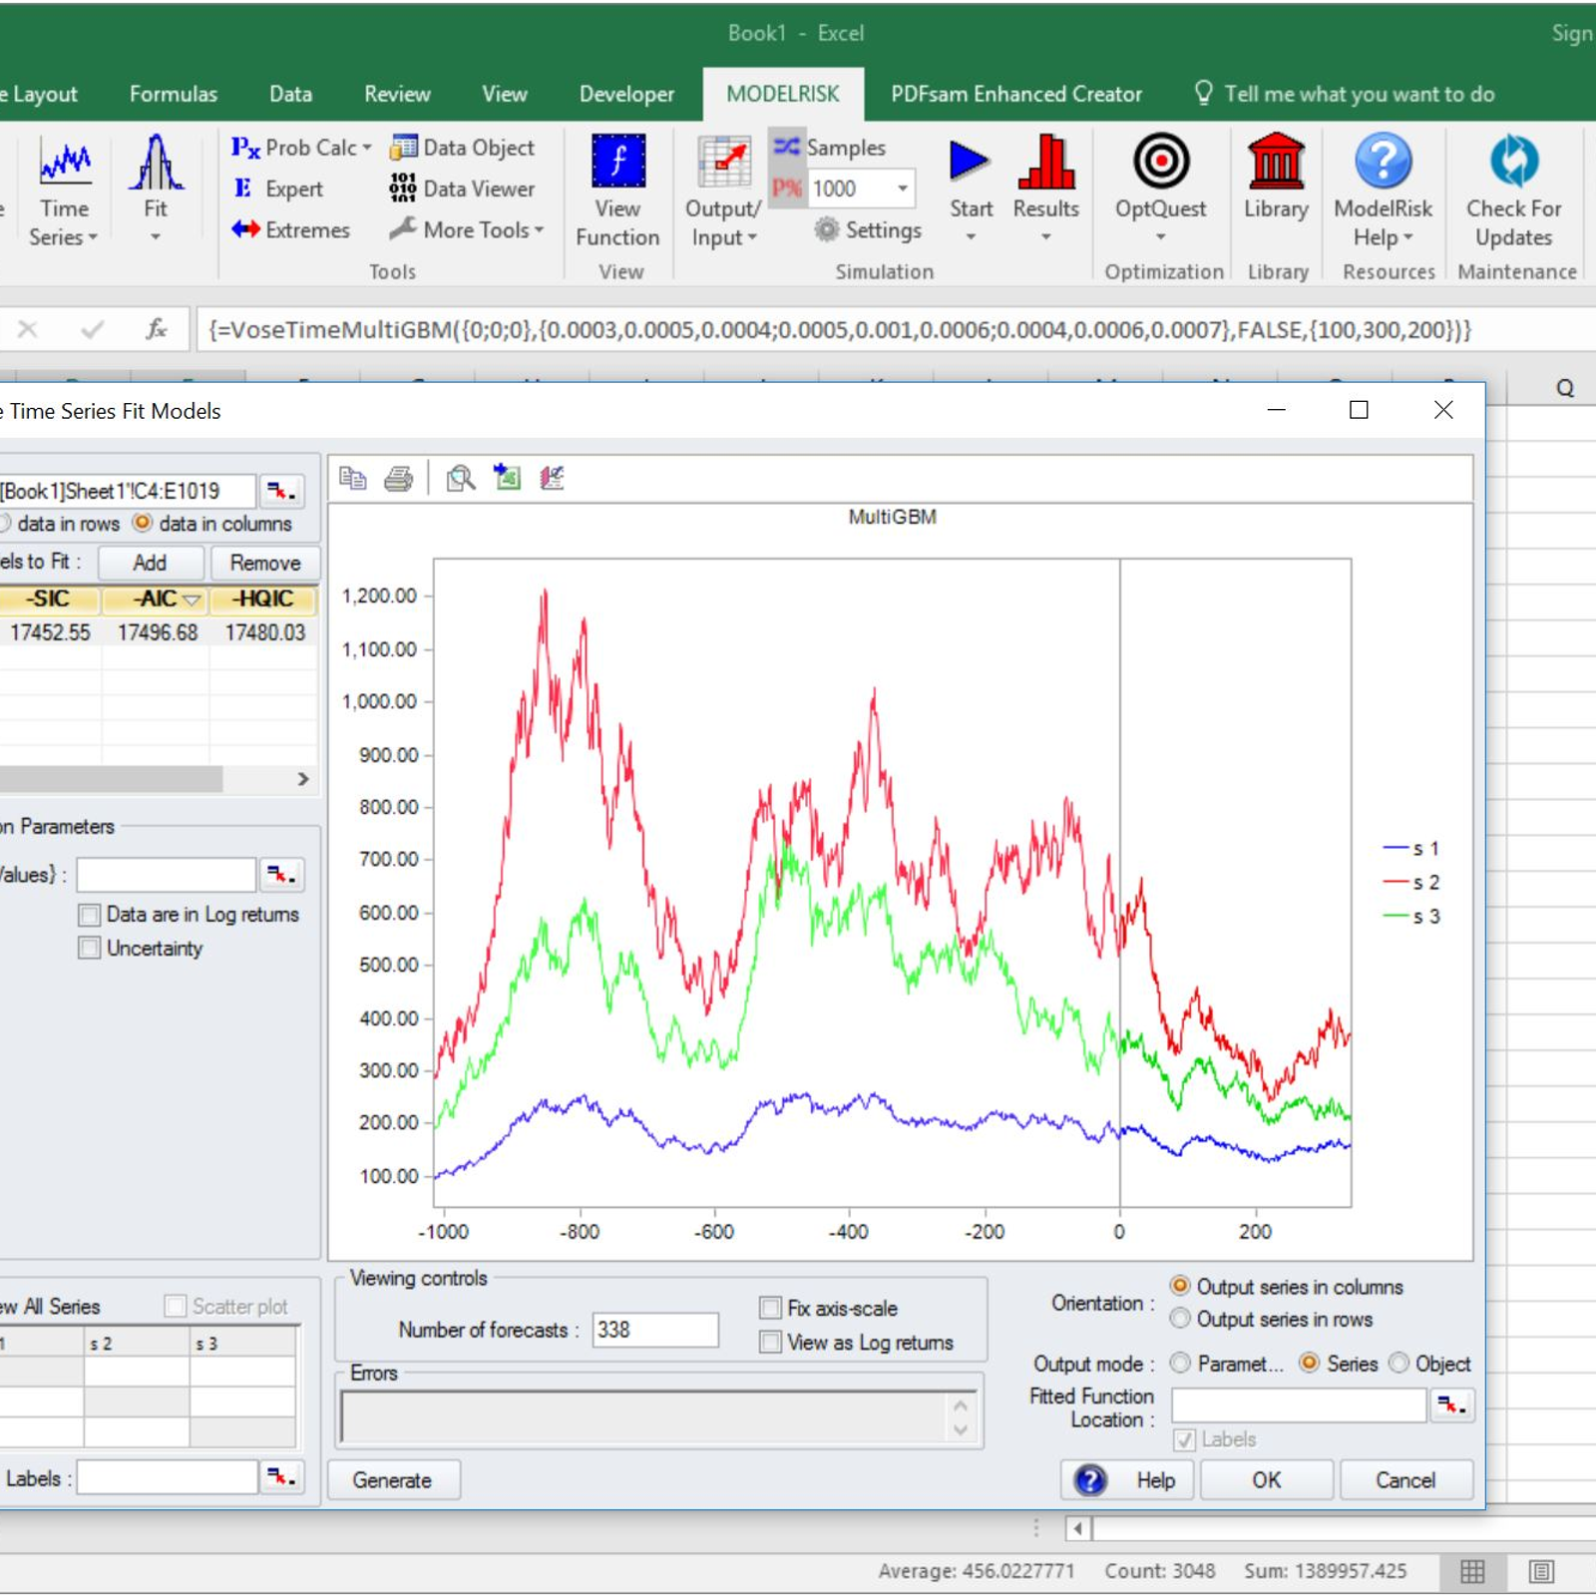Click formula bar insert function icon
Viewport: 1596px width, 1596px height.
pos(157,329)
